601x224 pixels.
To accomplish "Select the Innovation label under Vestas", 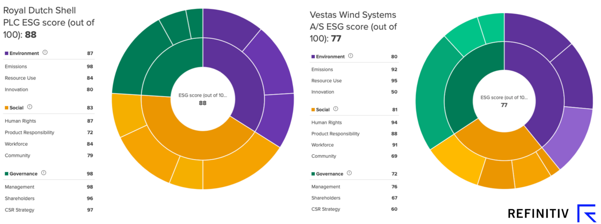I will 322,92.
